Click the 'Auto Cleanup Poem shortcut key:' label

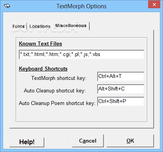57,103
